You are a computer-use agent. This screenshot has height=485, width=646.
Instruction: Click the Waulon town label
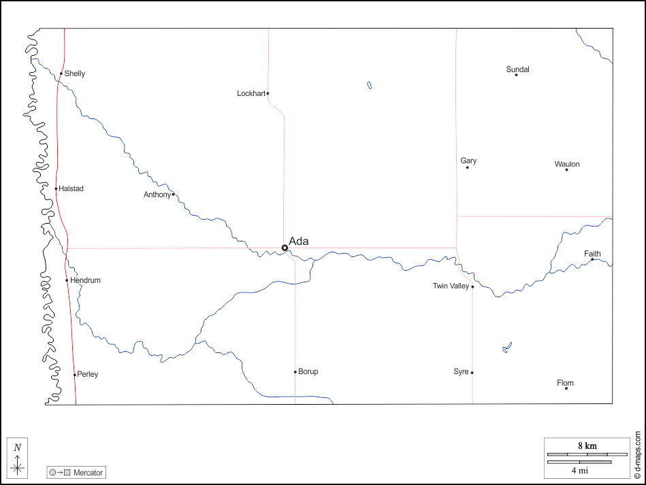[567, 164]
